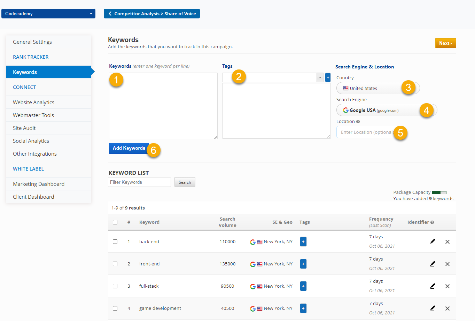Click the Package Capacity progress bar
This screenshot has width=475, height=321.
439,192
